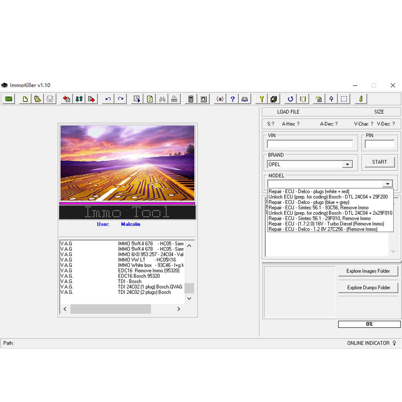Click the printer toolbar icon
402x402 pixels.
pyautogui.click(x=174, y=99)
